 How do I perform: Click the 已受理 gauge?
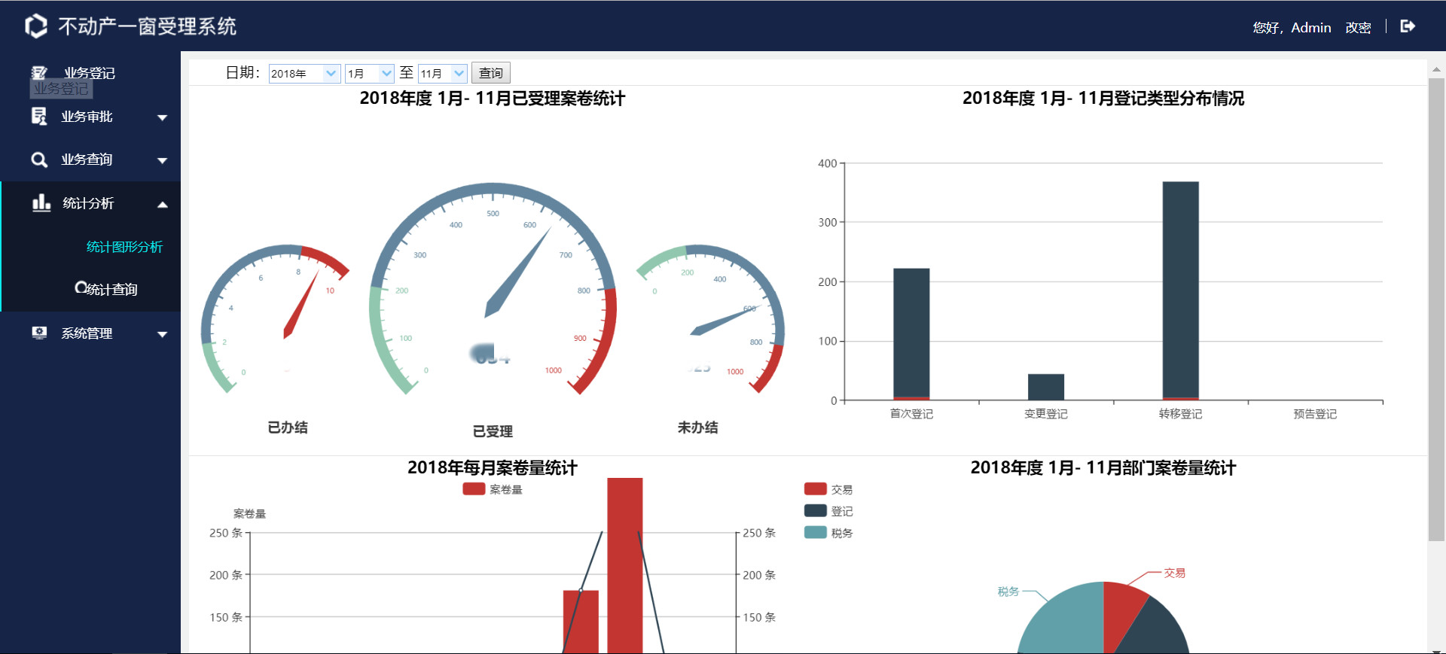click(x=493, y=289)
